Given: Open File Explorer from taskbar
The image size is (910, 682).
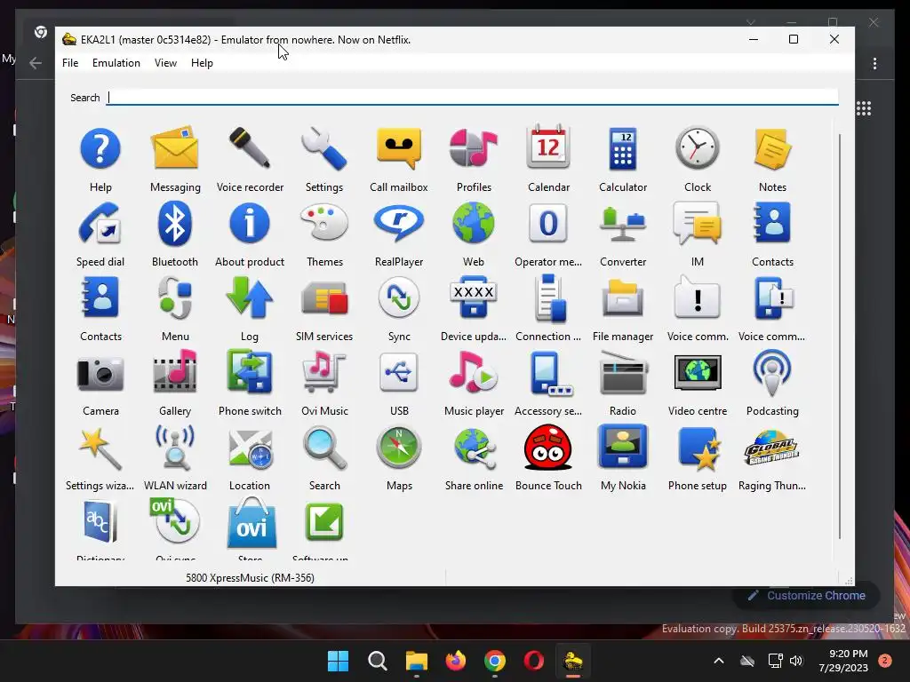Looking at the screenshot, I should [416, 661].
